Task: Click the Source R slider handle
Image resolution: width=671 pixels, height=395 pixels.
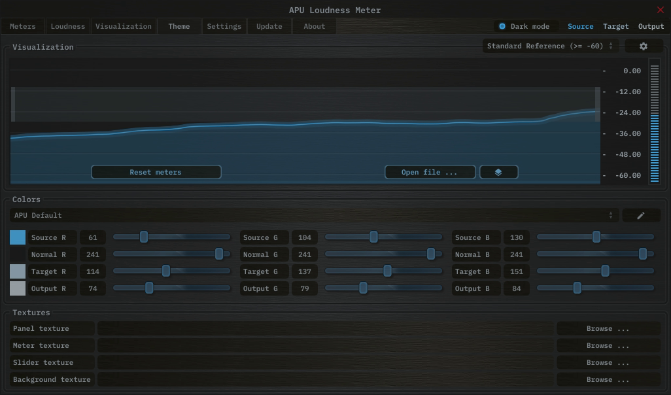Action: [144, 237]
